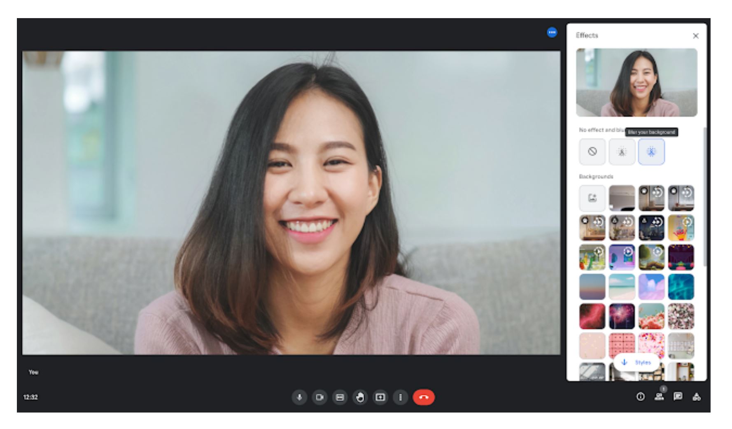732x429 pixels.
Task: Open the chat panel
Action: (677, 397)
